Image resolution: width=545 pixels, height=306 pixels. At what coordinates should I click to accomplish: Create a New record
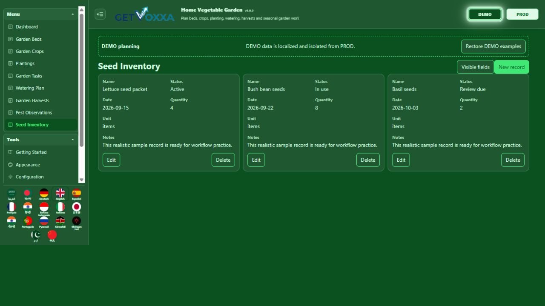tap(511, 67)
